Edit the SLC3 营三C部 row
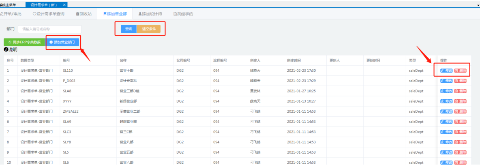Image resolution: width=480 pixels, height=167 pixels. [446, 132]
